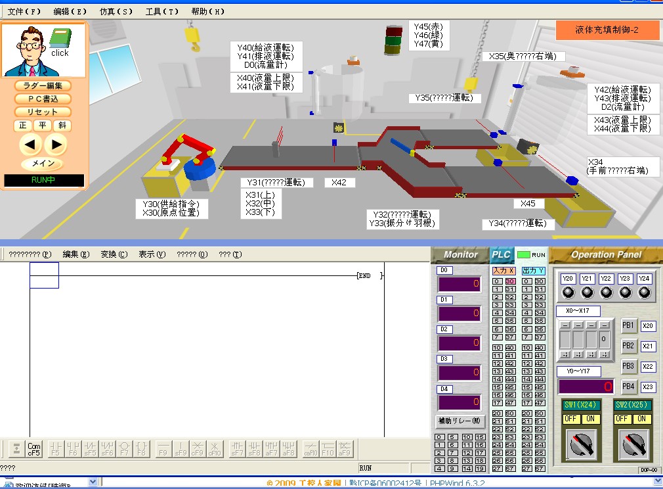The image size is (663, 489).
Task: Click the right arrow scene button
Action: [56, 144]
